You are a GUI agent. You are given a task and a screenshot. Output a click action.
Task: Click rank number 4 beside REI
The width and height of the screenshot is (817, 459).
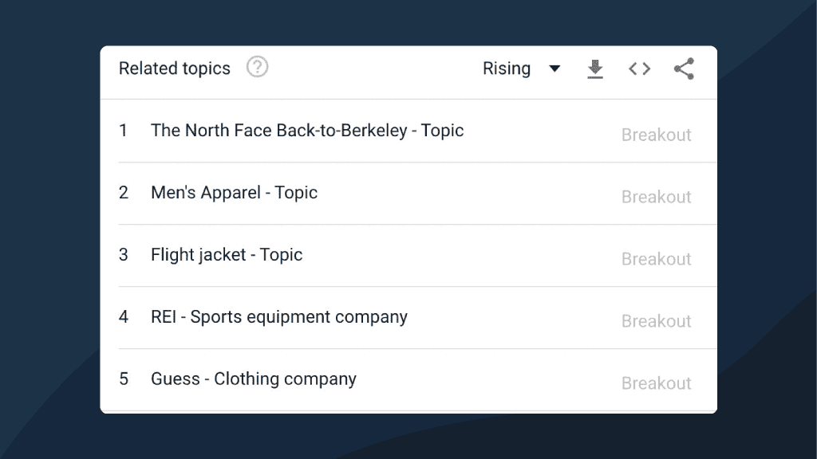click(123, 317)
